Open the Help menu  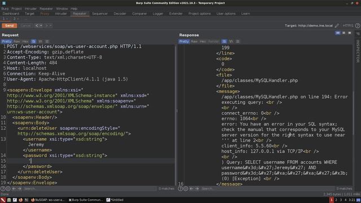[x=74, y=8]
